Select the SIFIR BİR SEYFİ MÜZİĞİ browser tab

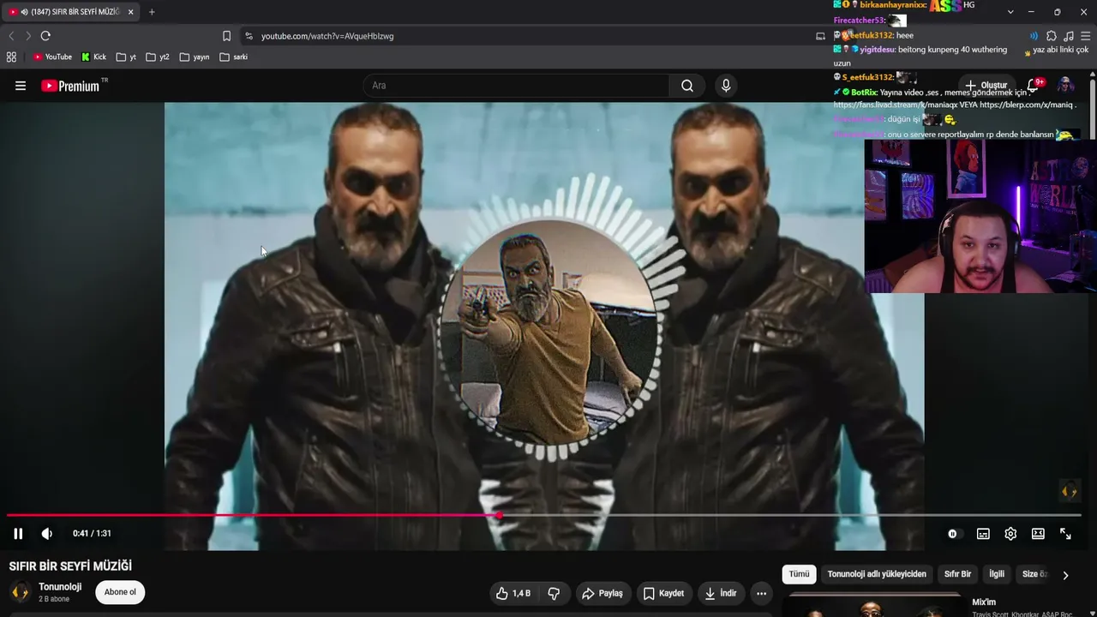(70, 12)
